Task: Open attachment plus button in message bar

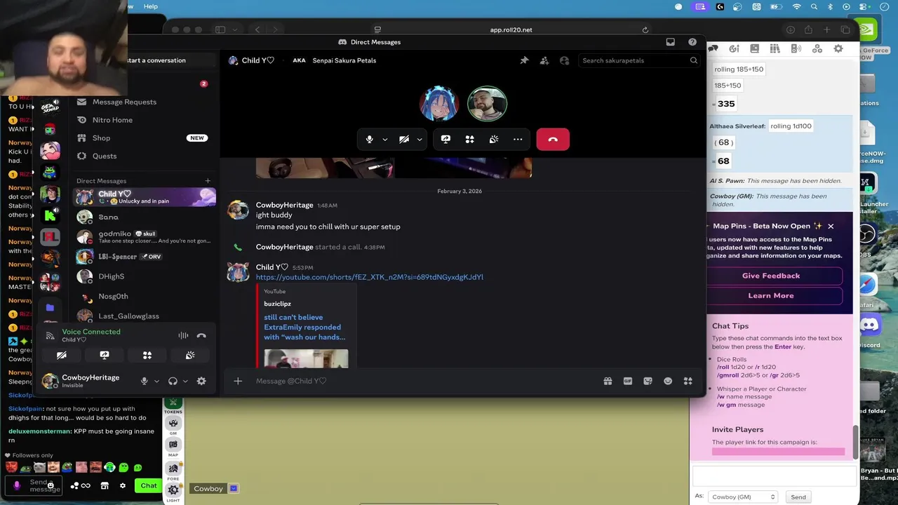Action: pos(238,381)
